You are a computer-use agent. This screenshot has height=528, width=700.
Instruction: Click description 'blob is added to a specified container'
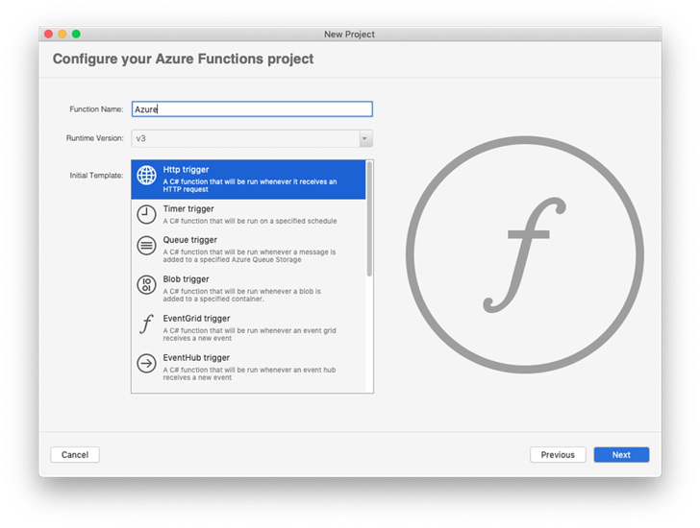point(242,295)
